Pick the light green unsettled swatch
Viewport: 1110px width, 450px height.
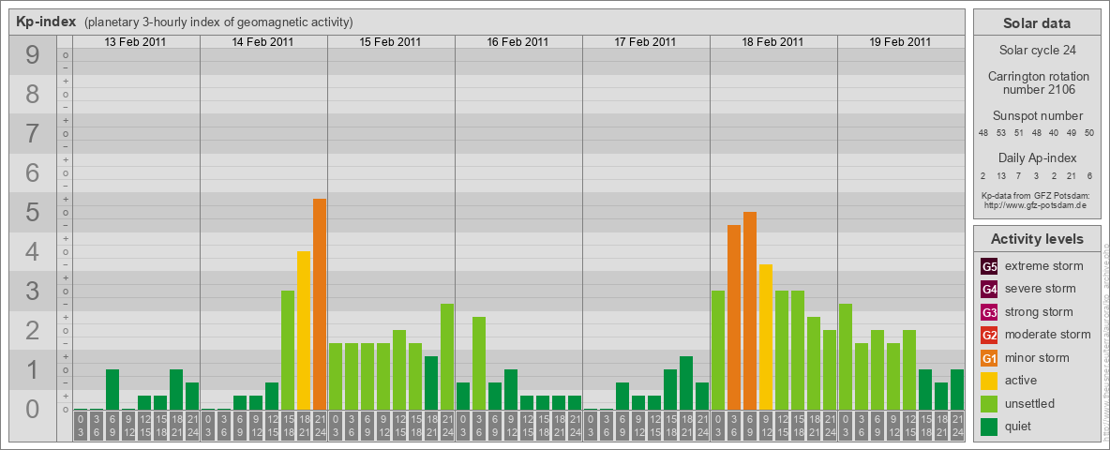coord(989,404)
